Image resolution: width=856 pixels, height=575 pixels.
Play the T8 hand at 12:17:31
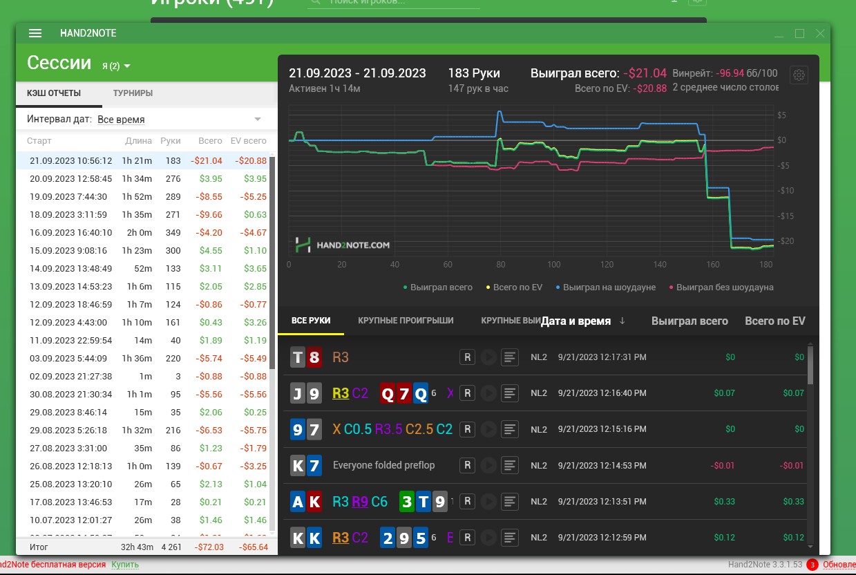click(488, 357)
